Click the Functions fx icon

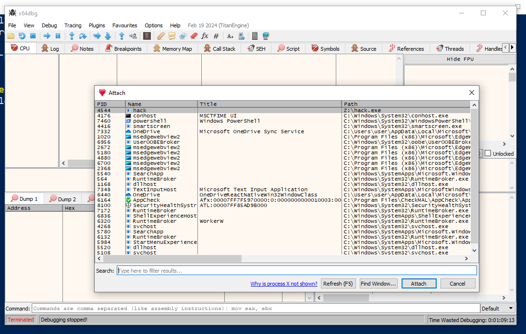[205, 36]
